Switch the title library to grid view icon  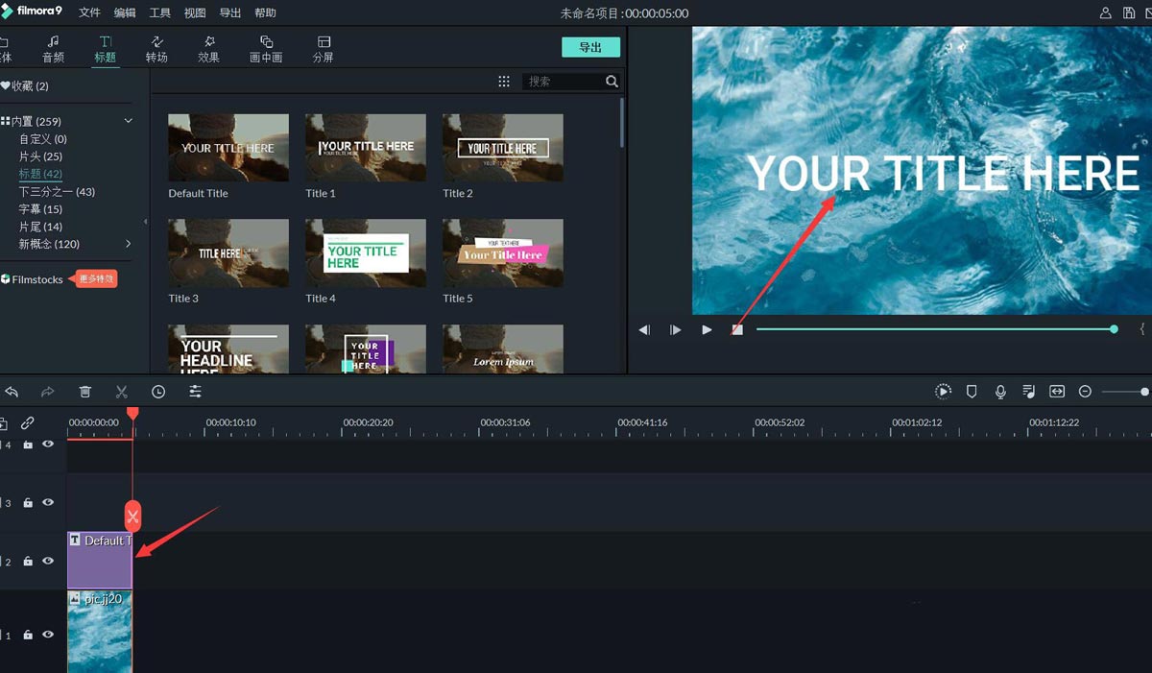click(504, 82)
